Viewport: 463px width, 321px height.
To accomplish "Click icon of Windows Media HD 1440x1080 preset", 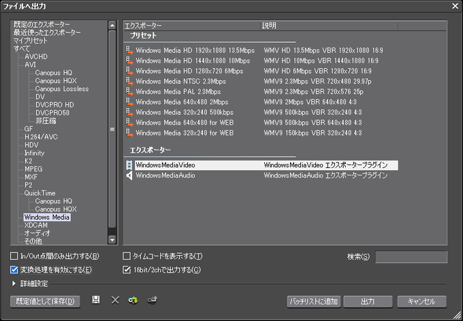I will 129,61.
